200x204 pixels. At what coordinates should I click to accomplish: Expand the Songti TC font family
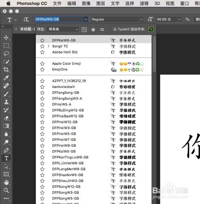48,46
